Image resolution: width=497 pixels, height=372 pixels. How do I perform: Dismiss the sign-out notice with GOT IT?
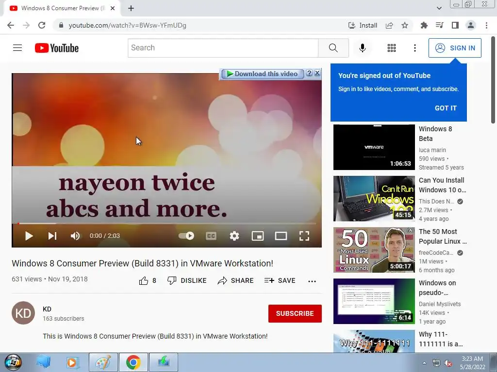[x=446, y=108]
